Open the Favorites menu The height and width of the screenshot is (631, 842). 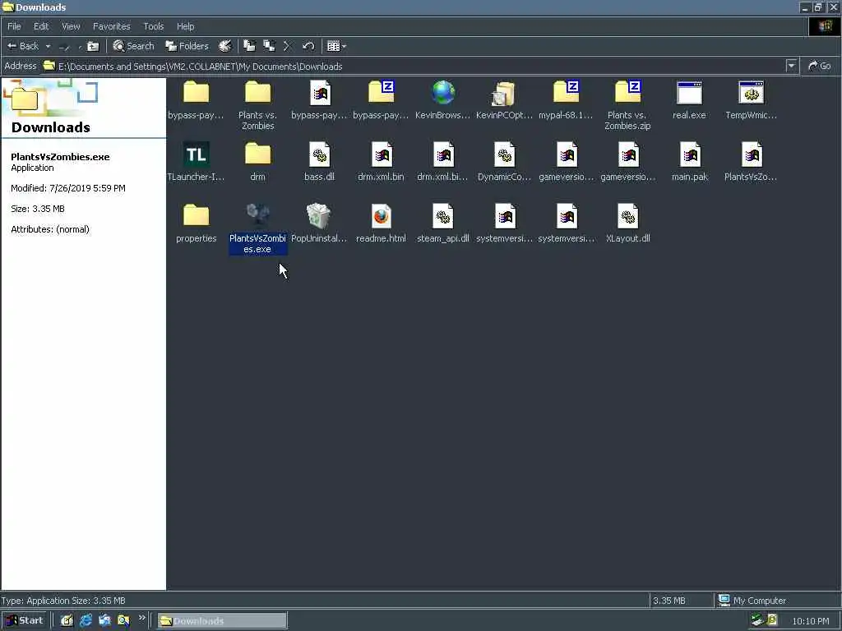point(111,26)
